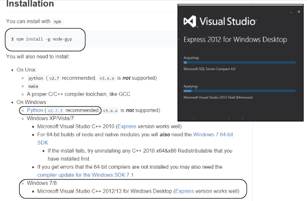307x201 pixels.
Task: Follow the Windows 7 64-bit SDK link
Action: tap(213, 135)
